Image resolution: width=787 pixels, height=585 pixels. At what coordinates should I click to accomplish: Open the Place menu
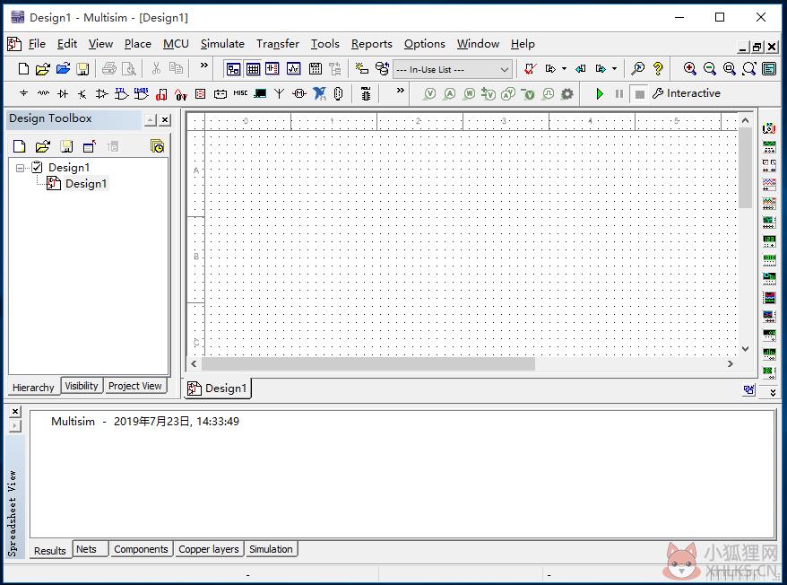coord(137,44)
